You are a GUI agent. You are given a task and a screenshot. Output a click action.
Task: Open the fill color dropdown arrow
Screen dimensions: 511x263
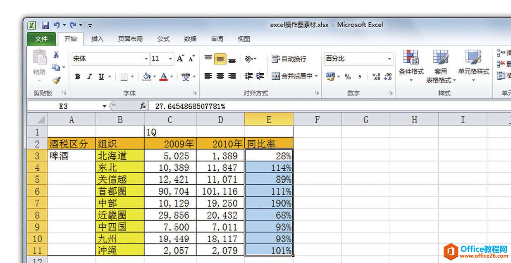click(x=154, y=77)
